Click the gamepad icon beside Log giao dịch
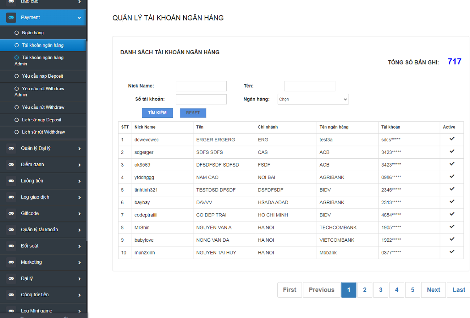The height and width of the screenshot is (318, 470). point(11,197)
